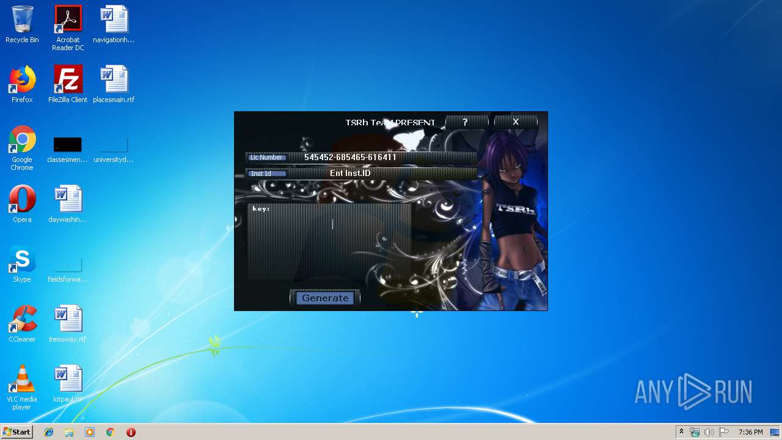Close the TSRh keygen window

tap(516, 122)
